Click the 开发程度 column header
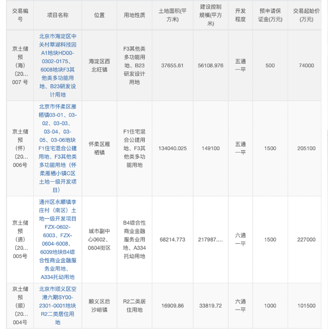 click(240, 15)
